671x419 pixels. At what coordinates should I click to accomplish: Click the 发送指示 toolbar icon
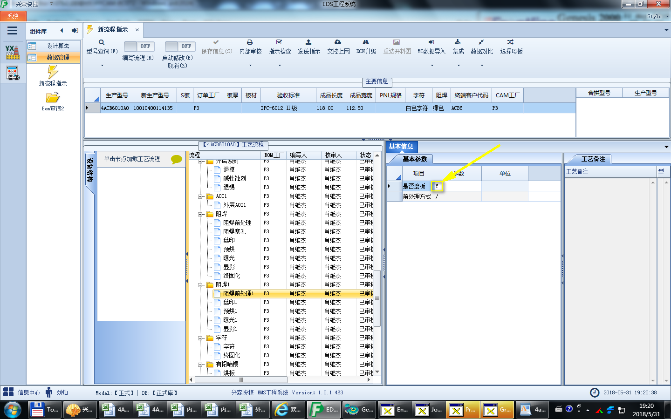[x=308, y=42]
